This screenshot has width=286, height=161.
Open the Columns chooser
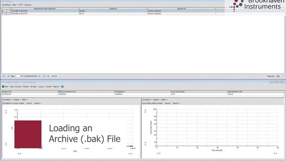tap(28, 5)
